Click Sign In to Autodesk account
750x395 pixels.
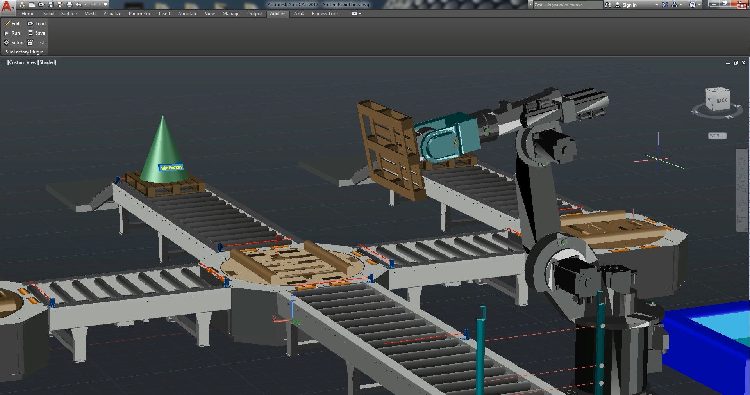[629, 5]
